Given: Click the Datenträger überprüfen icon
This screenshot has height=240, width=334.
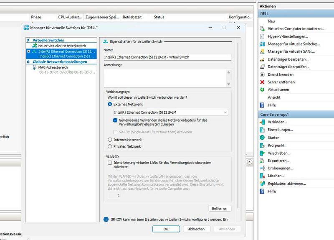Looking at the screenshot, I should 262,67.
